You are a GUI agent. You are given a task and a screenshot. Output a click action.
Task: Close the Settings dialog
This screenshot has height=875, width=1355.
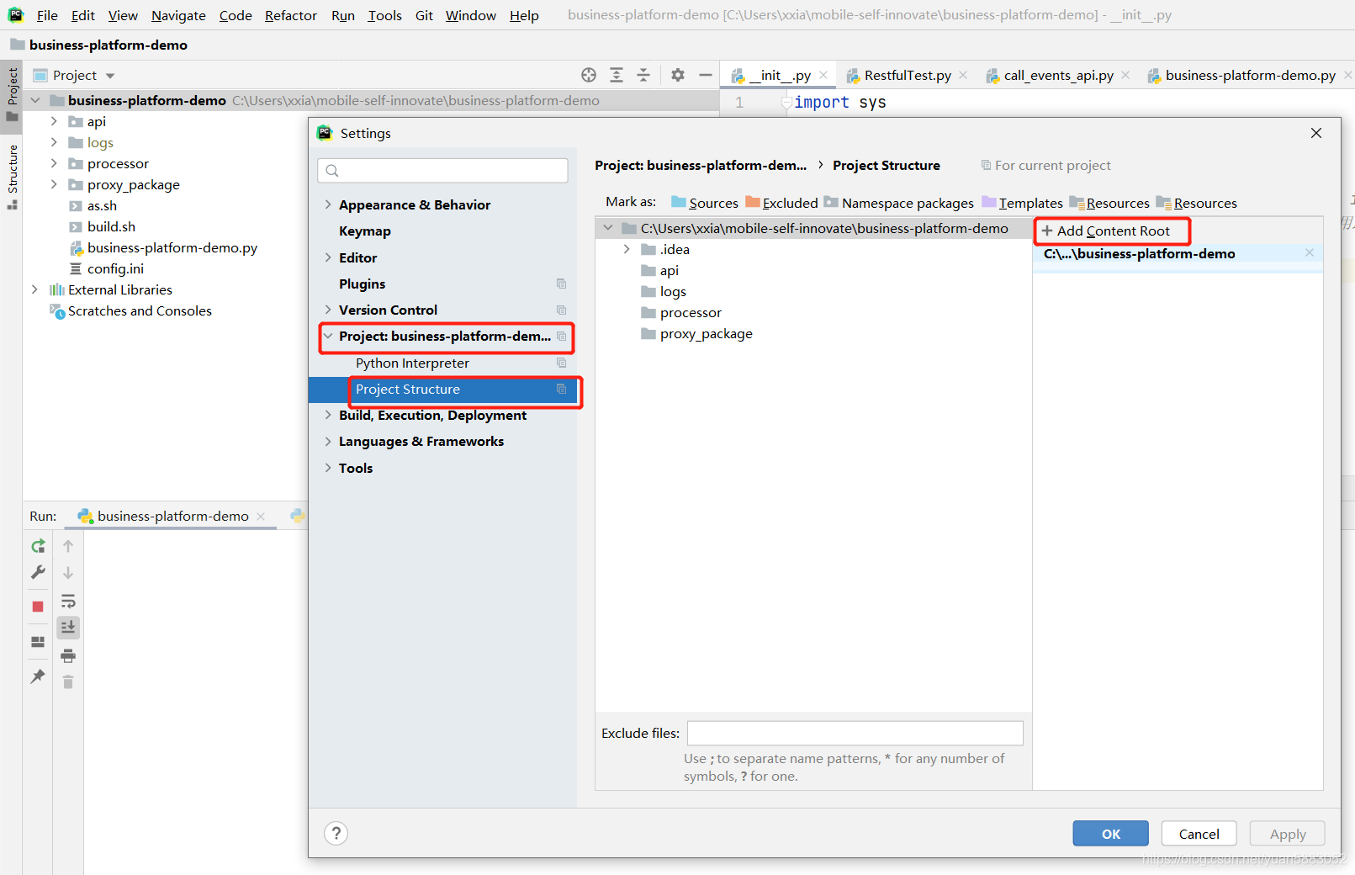tap(1316, 133)
